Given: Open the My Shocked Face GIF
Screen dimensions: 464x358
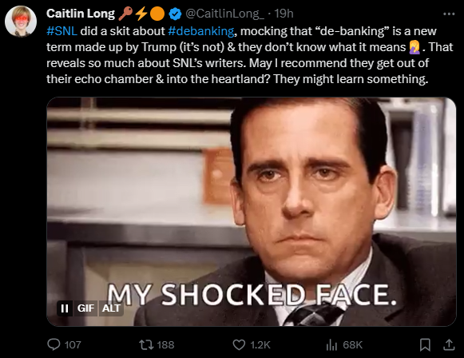Looking at the screenshot, I should pos(252,212).
